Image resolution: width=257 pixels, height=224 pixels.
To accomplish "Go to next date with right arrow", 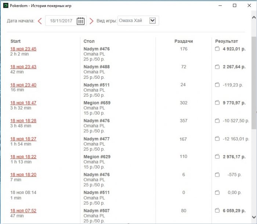I will coord(91,21).
